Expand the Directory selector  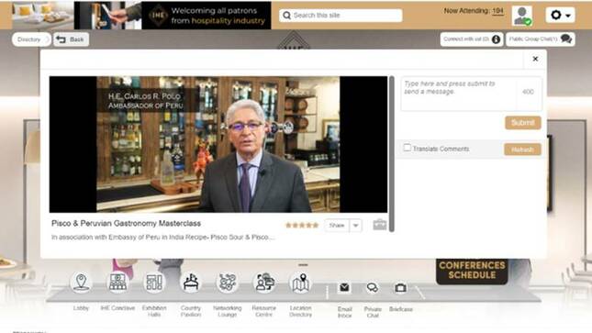(x=31, y=39)
